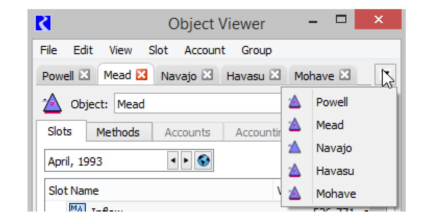Click the Slot Name column header
Screen dimensions: 422x224
pyautogui.click(x=74, y=191)
